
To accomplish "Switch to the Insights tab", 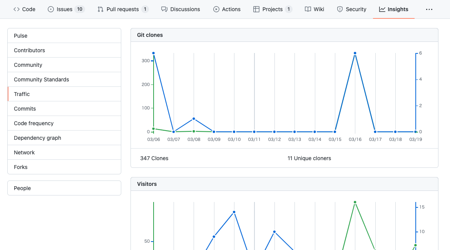I will [393, 9].
